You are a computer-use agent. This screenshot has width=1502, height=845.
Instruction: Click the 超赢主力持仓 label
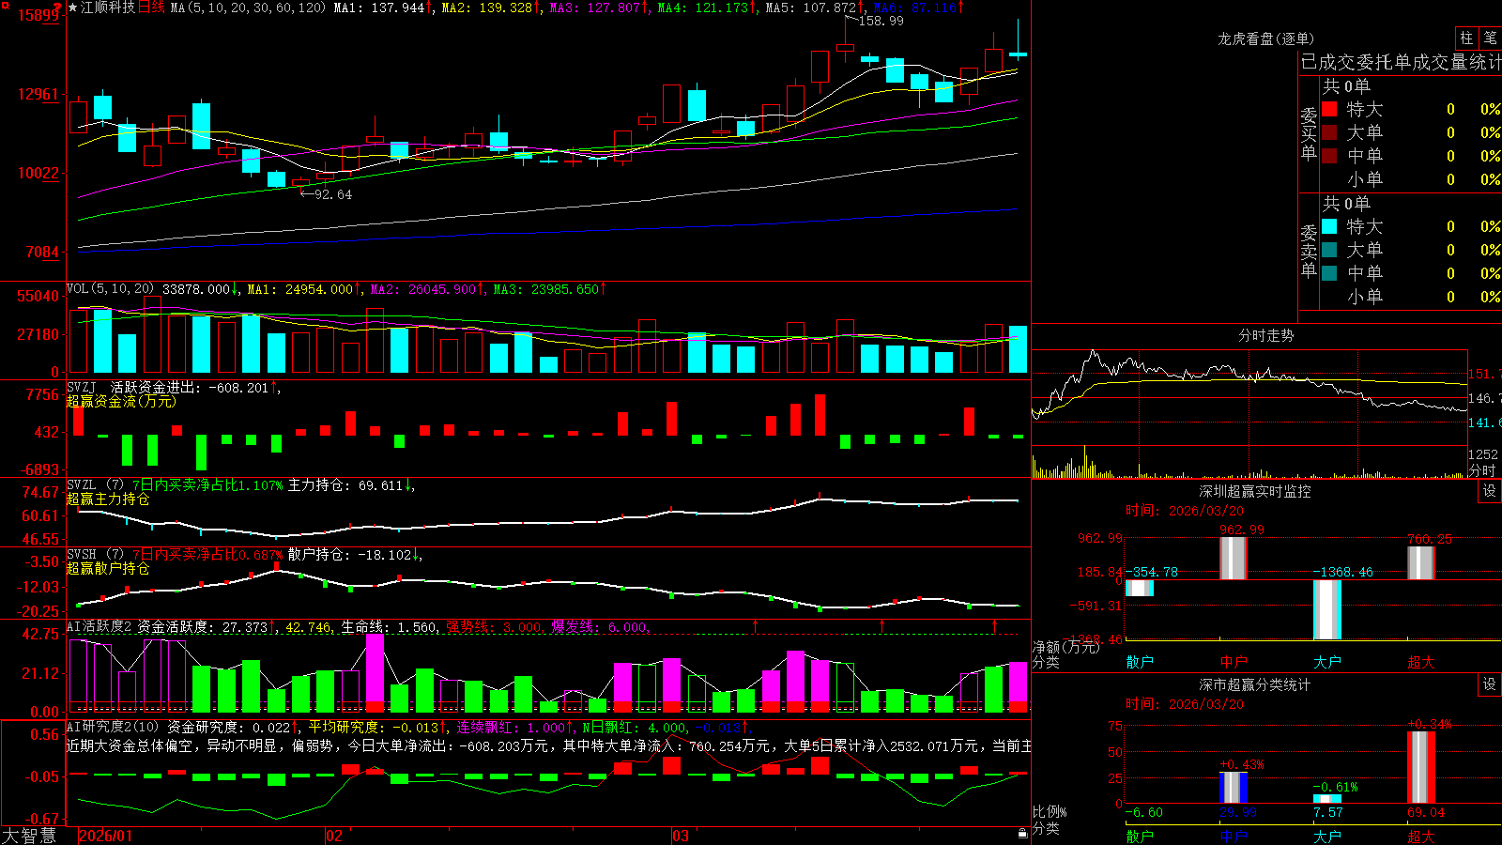[108, 499]
